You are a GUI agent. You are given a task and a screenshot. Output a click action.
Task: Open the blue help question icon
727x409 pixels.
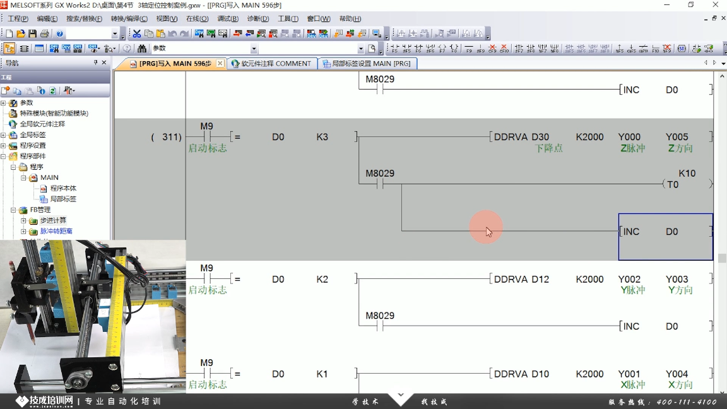click(x=60, y=33)
